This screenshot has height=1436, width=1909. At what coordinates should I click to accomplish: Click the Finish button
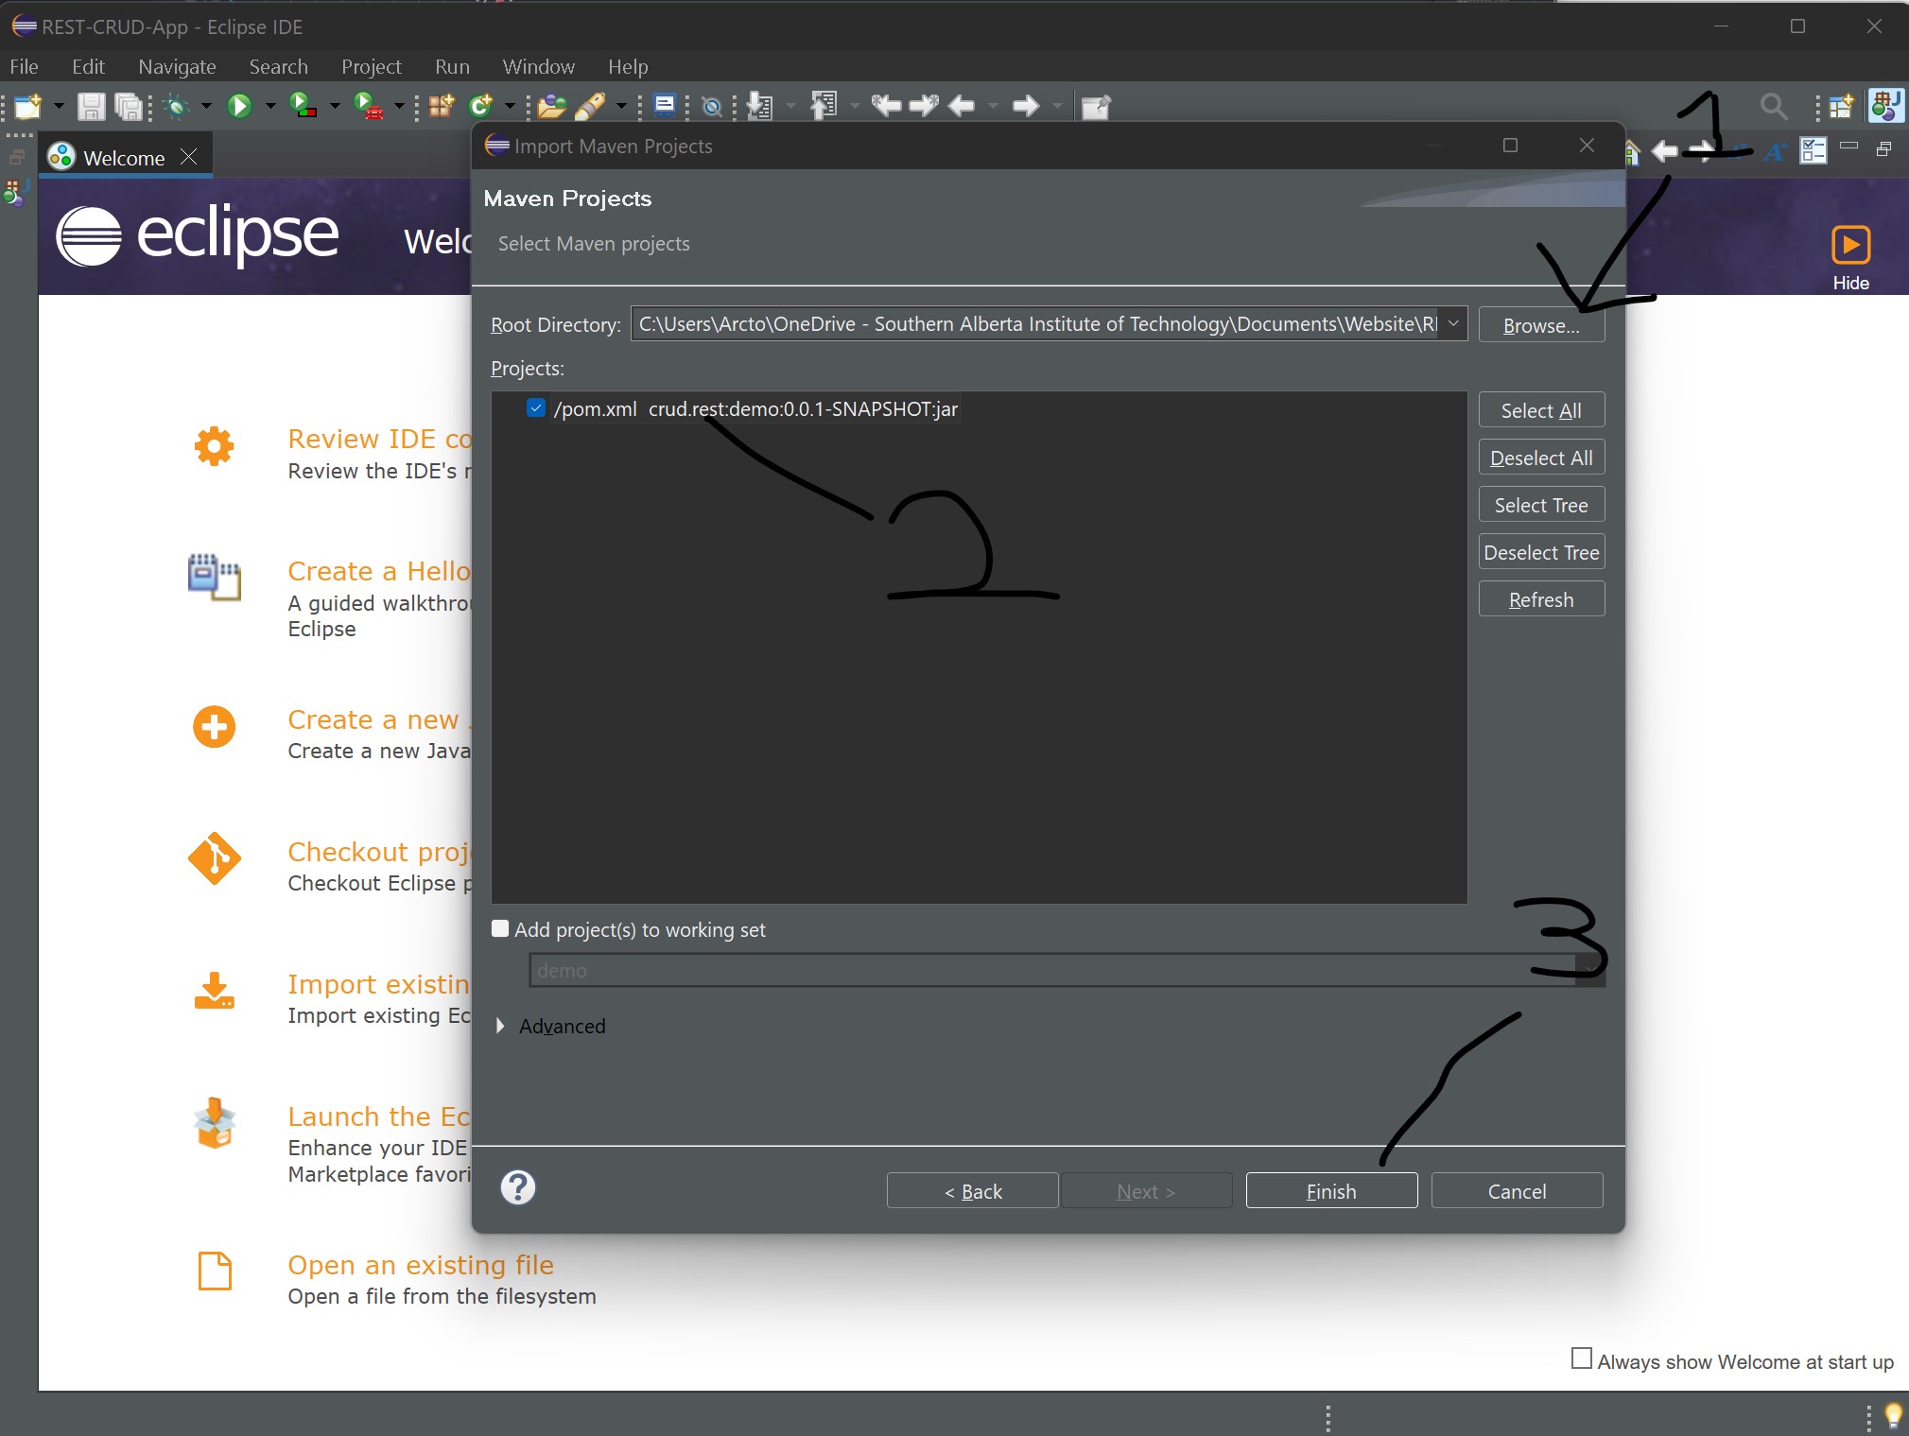1331,1191
